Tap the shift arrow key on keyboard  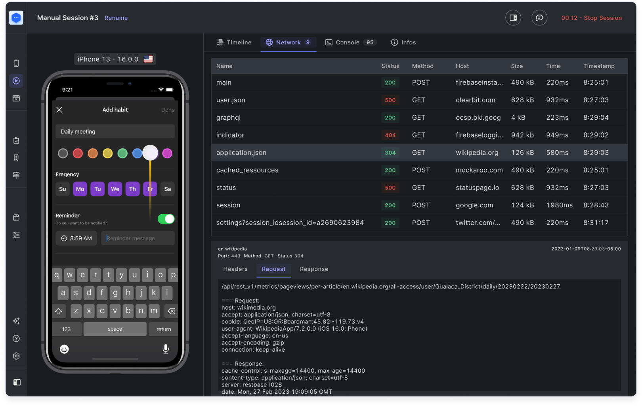[x=59, y=311]
